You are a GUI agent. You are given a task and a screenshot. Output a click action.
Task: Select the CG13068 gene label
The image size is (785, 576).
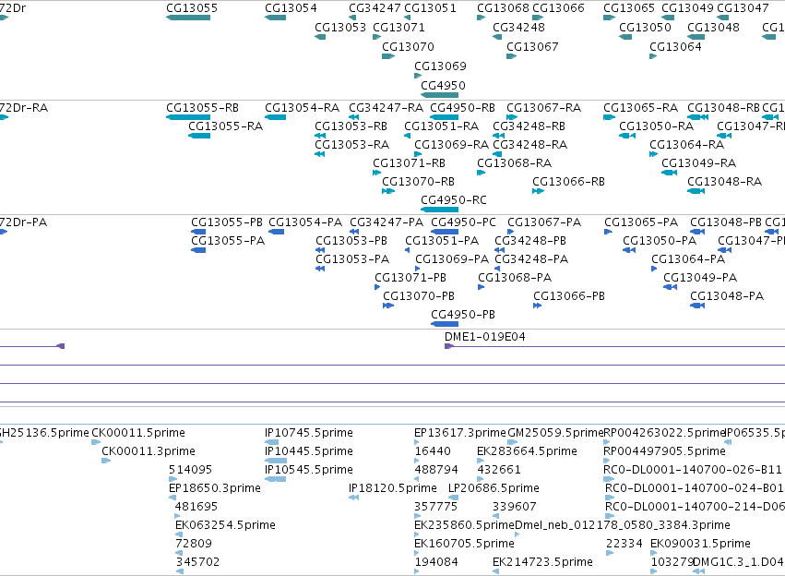[503, 8]
